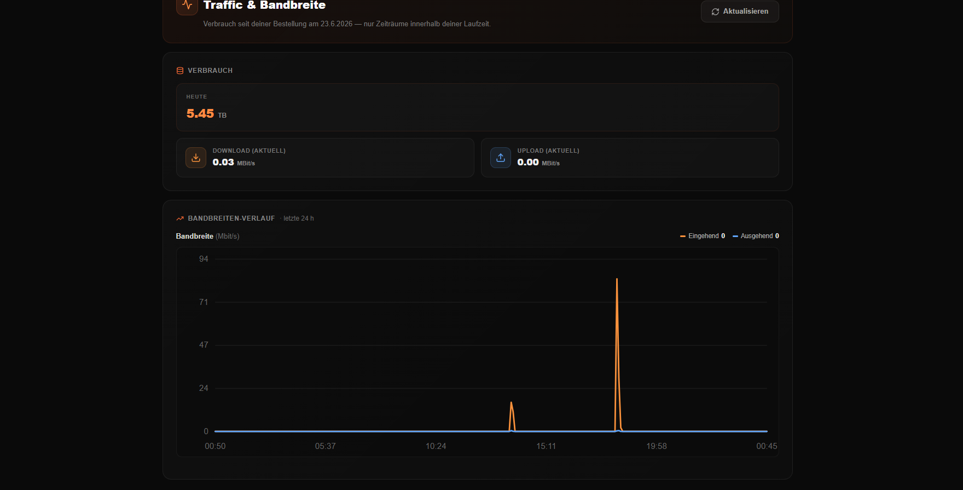Select the 0.00 MBit/s upload value
Image resolution: width=963 pixels, height=490 pixels.
(538, 163)
